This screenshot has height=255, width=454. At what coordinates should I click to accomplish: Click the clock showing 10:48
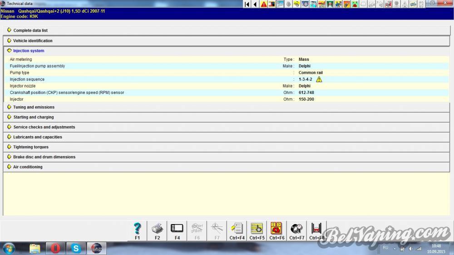click(x=436, y=246)
